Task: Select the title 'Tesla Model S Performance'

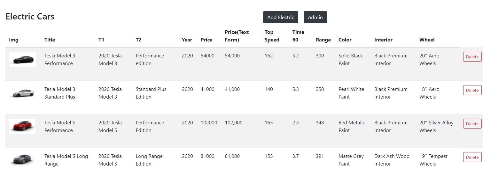Action: pyautogui.click(x=60, y=126)
